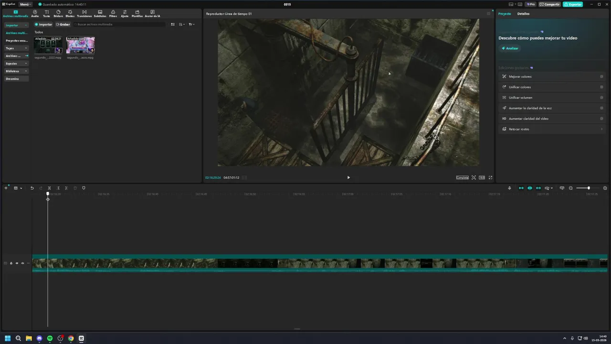Switch to the Proyecto tab

505,14
